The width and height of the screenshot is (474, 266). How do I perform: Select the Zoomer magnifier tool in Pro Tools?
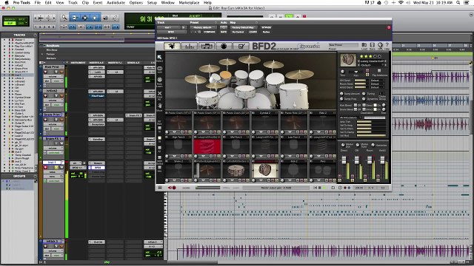(x=64, y=18)
